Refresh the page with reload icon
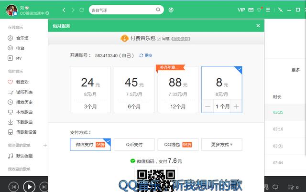Image resolution: width=306 pixels, height=192 pixels. (82, 10)
